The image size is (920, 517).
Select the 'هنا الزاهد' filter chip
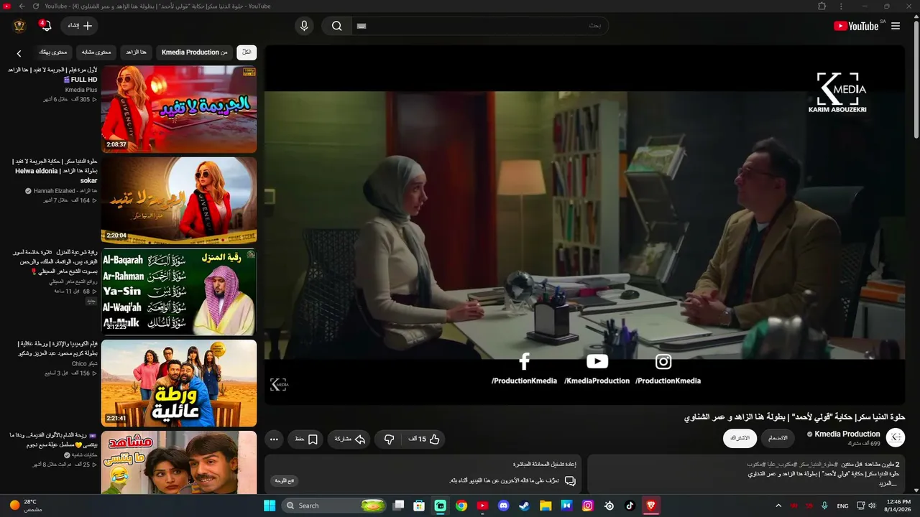[x=136, y=52]
